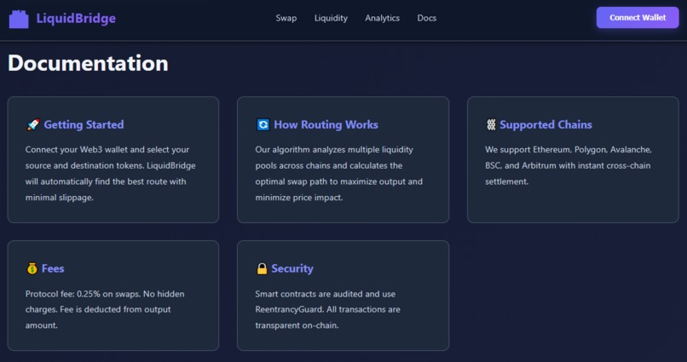Click the LiquidBridge brand name
Screen dimensions: 687x362
click(76, 19)
